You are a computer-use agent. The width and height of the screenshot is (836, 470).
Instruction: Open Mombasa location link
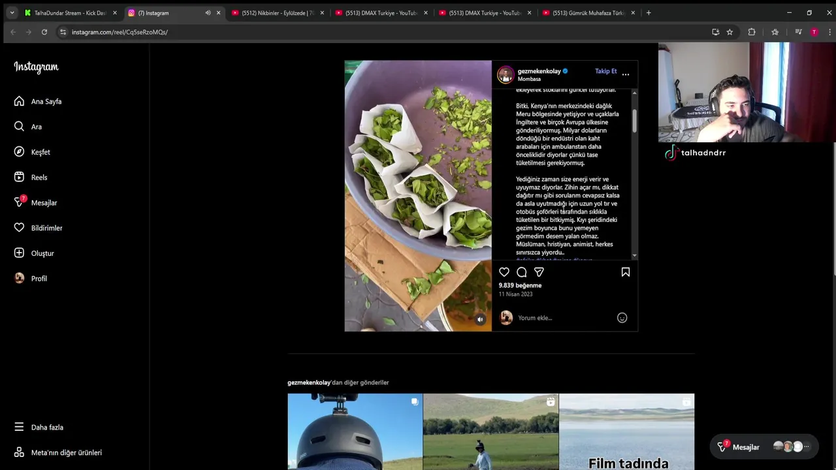click(529, 80)
